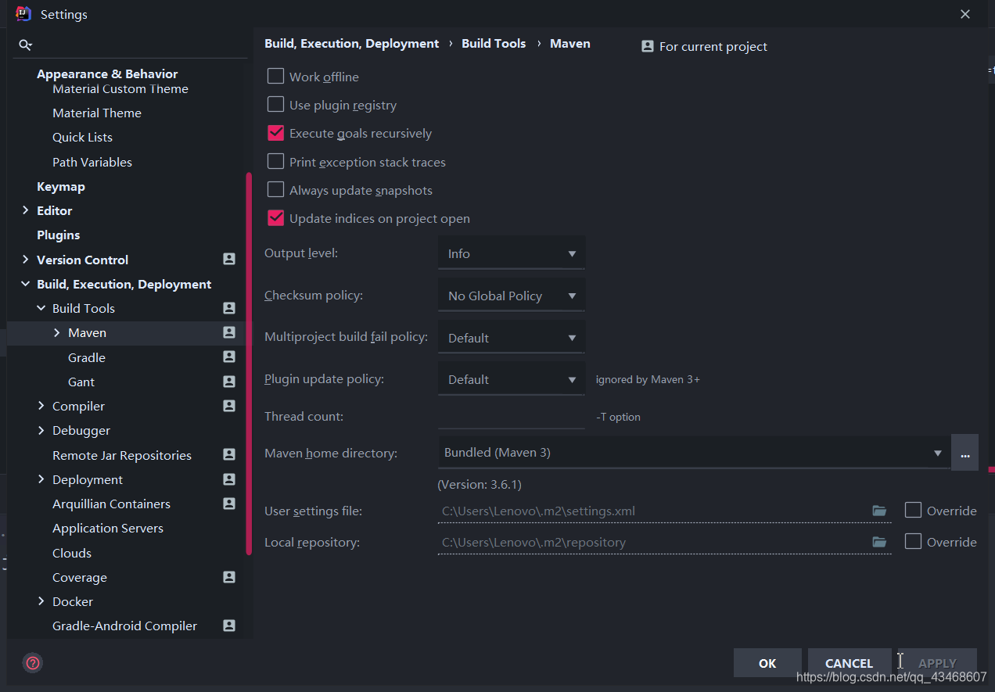Click the project-level icon beside Version Control
Screen dimensions: 995x692
tap(229, 260)
